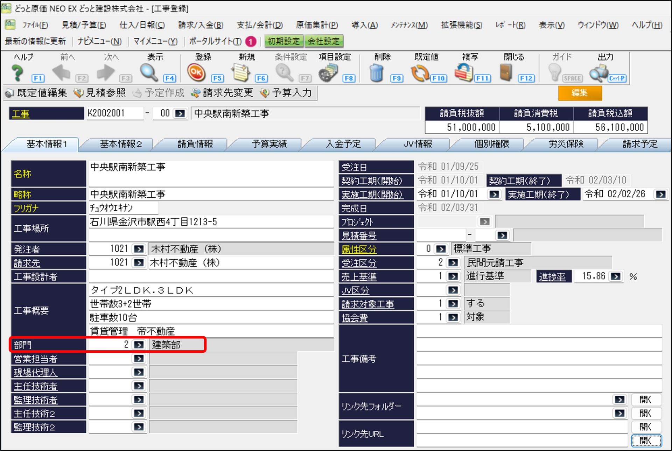Viewport: 672px width, 451px height.
Task: Expand the 受注区分 selection arrow
Action: click(x=453, y=262)
